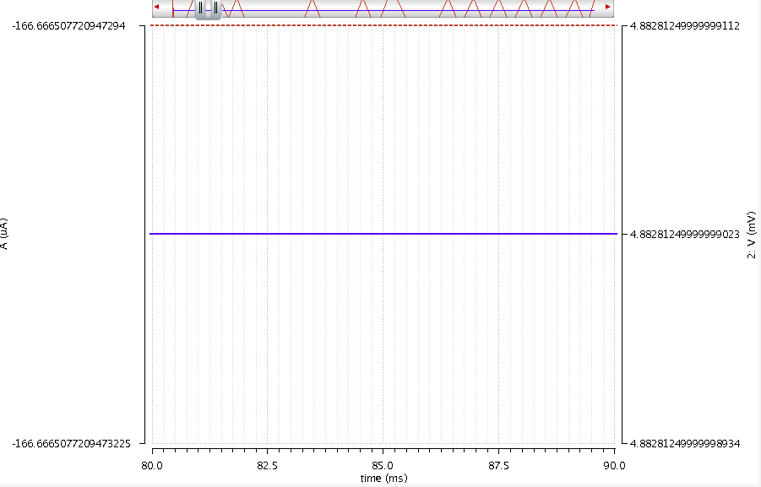Select the top-left y-axis value -166.666507720947294
761x487 pixels.
68,26
